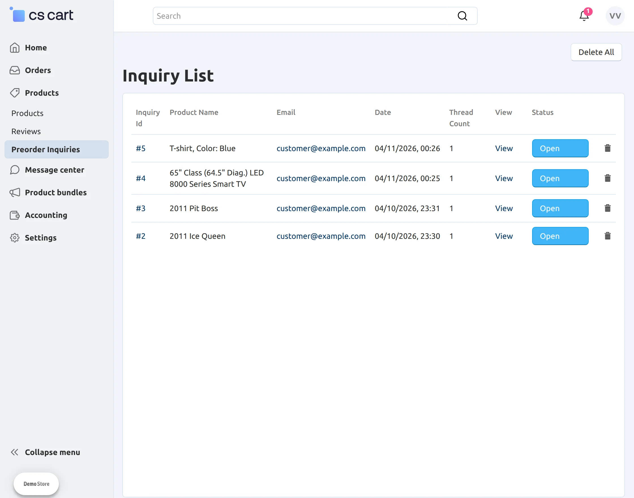Open the Reviews section
Screen dimensions: 634x498
pos(26,131)
